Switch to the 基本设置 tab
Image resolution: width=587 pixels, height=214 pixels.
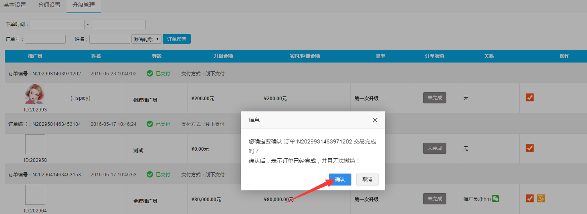15,5
